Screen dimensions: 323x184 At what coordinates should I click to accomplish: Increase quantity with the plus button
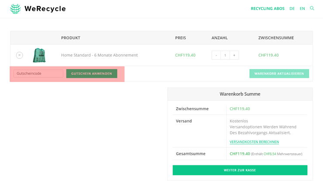(234, 55)
